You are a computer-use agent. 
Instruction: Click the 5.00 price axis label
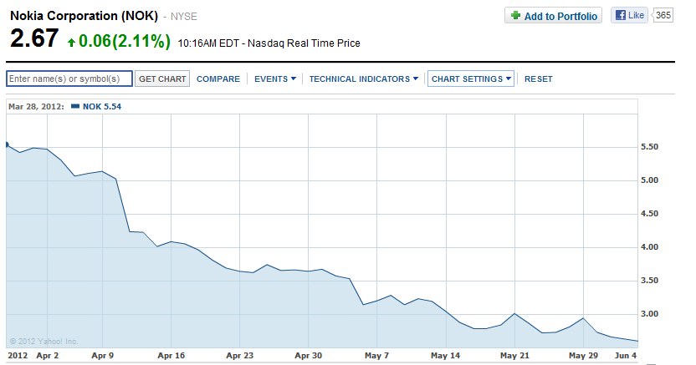649,180
